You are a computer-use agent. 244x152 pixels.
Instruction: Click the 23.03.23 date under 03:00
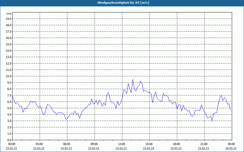click(x=39, y=148)
